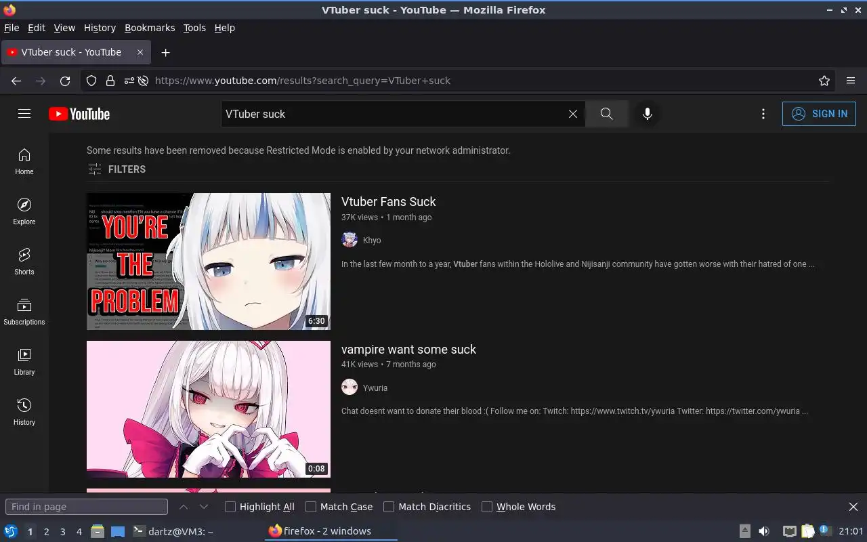Screen dimensions: 867x542
Task: Click the 21:01 clock in tray
Action: tap(851, 531)
